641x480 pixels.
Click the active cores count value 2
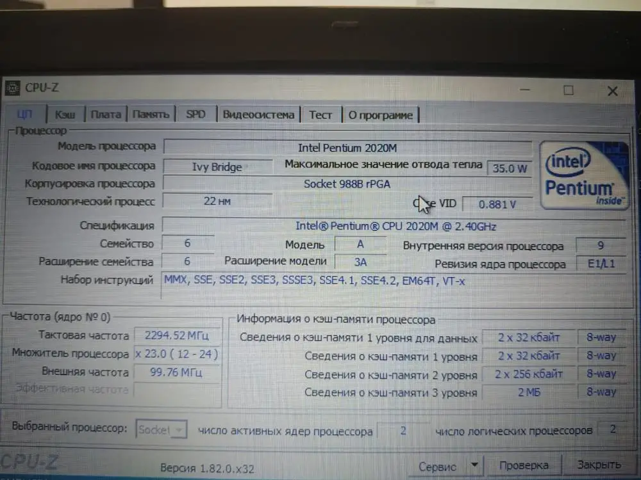403,431
